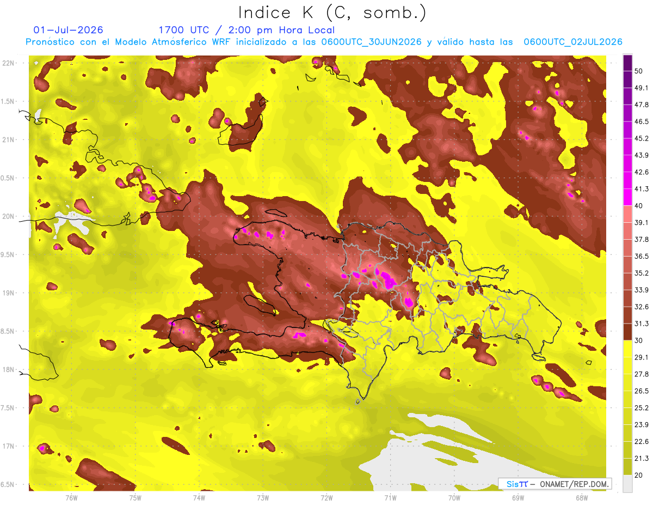653x505 pixels.
Task: Click the "20N" latitude label
Action: click(8, 216)
